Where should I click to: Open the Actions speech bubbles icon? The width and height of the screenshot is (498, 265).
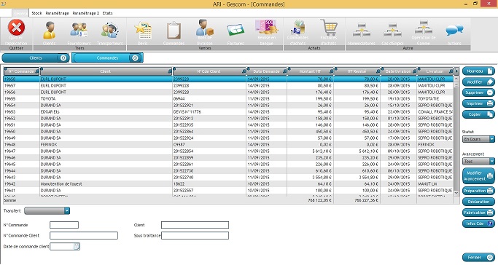(454, 31)
